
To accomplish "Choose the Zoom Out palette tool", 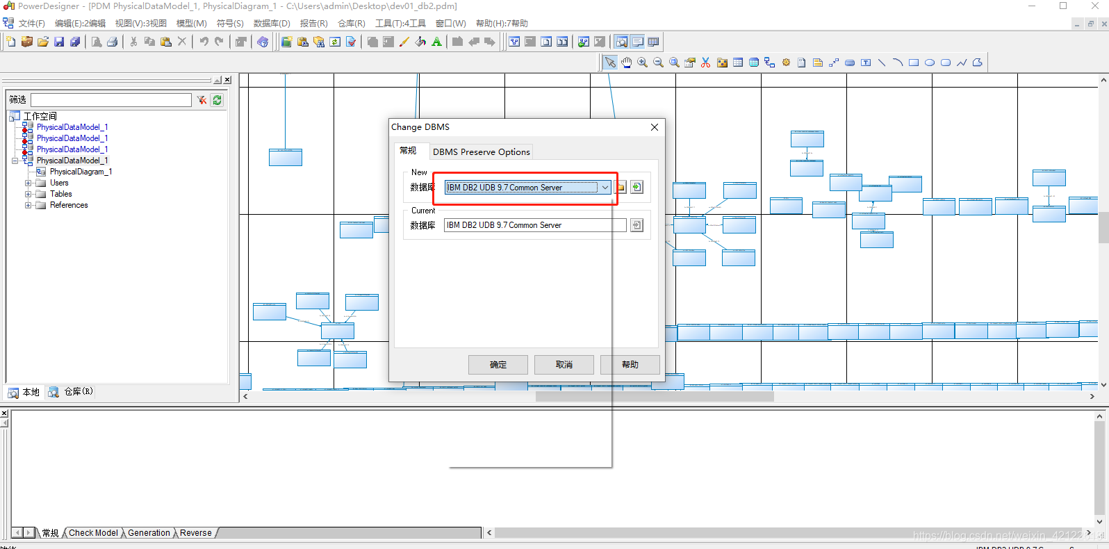I will pyautogui.click(x=658, y=63).
